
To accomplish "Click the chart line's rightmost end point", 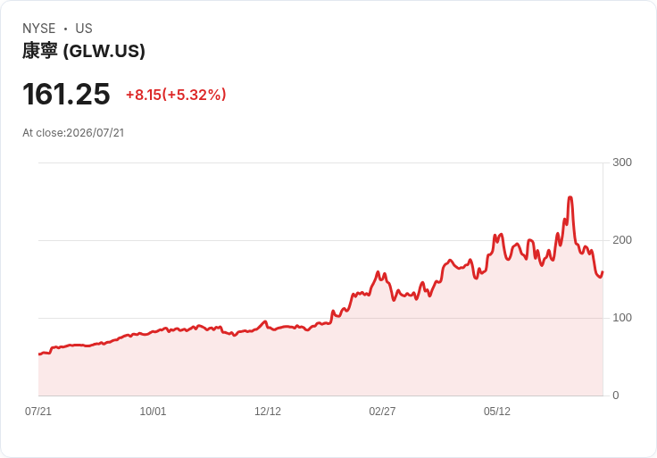I will click(x=603, y=272).
